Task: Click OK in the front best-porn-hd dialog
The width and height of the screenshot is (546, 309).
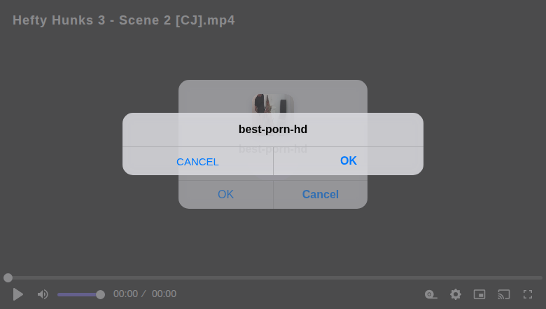Action: (x=348, y=160)
